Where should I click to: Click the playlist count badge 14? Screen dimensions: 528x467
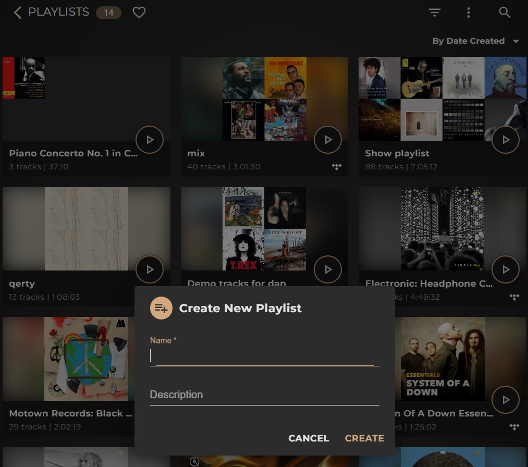click(x=108, y=13)
